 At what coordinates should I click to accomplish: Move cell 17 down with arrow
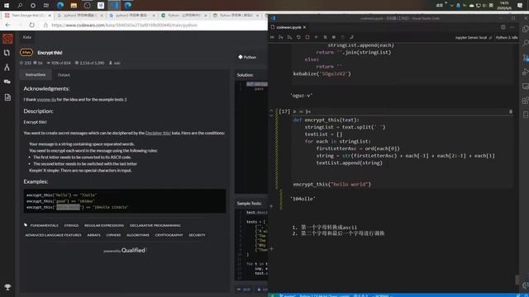coord(271,115)
